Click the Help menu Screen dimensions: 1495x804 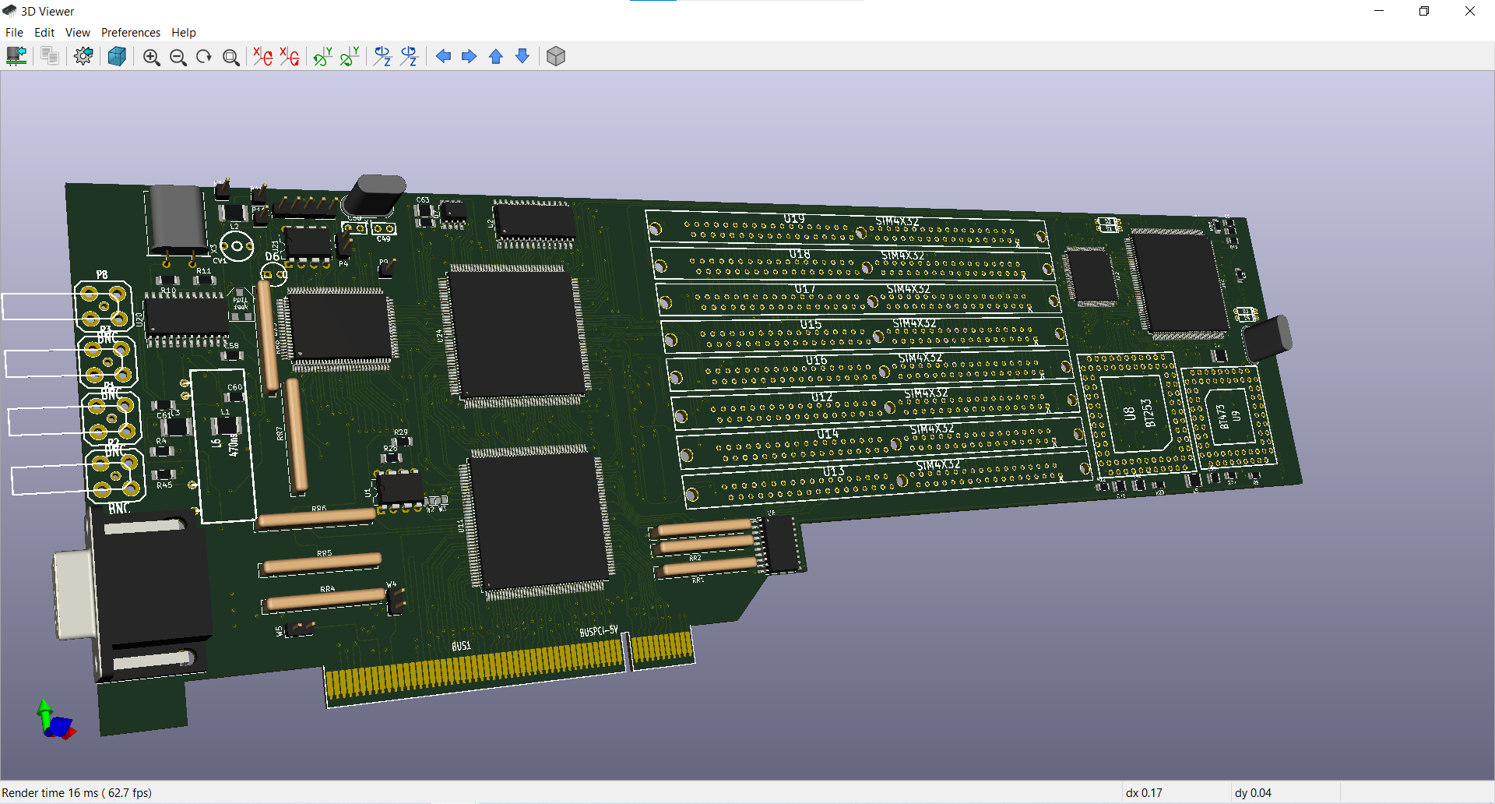184,32
